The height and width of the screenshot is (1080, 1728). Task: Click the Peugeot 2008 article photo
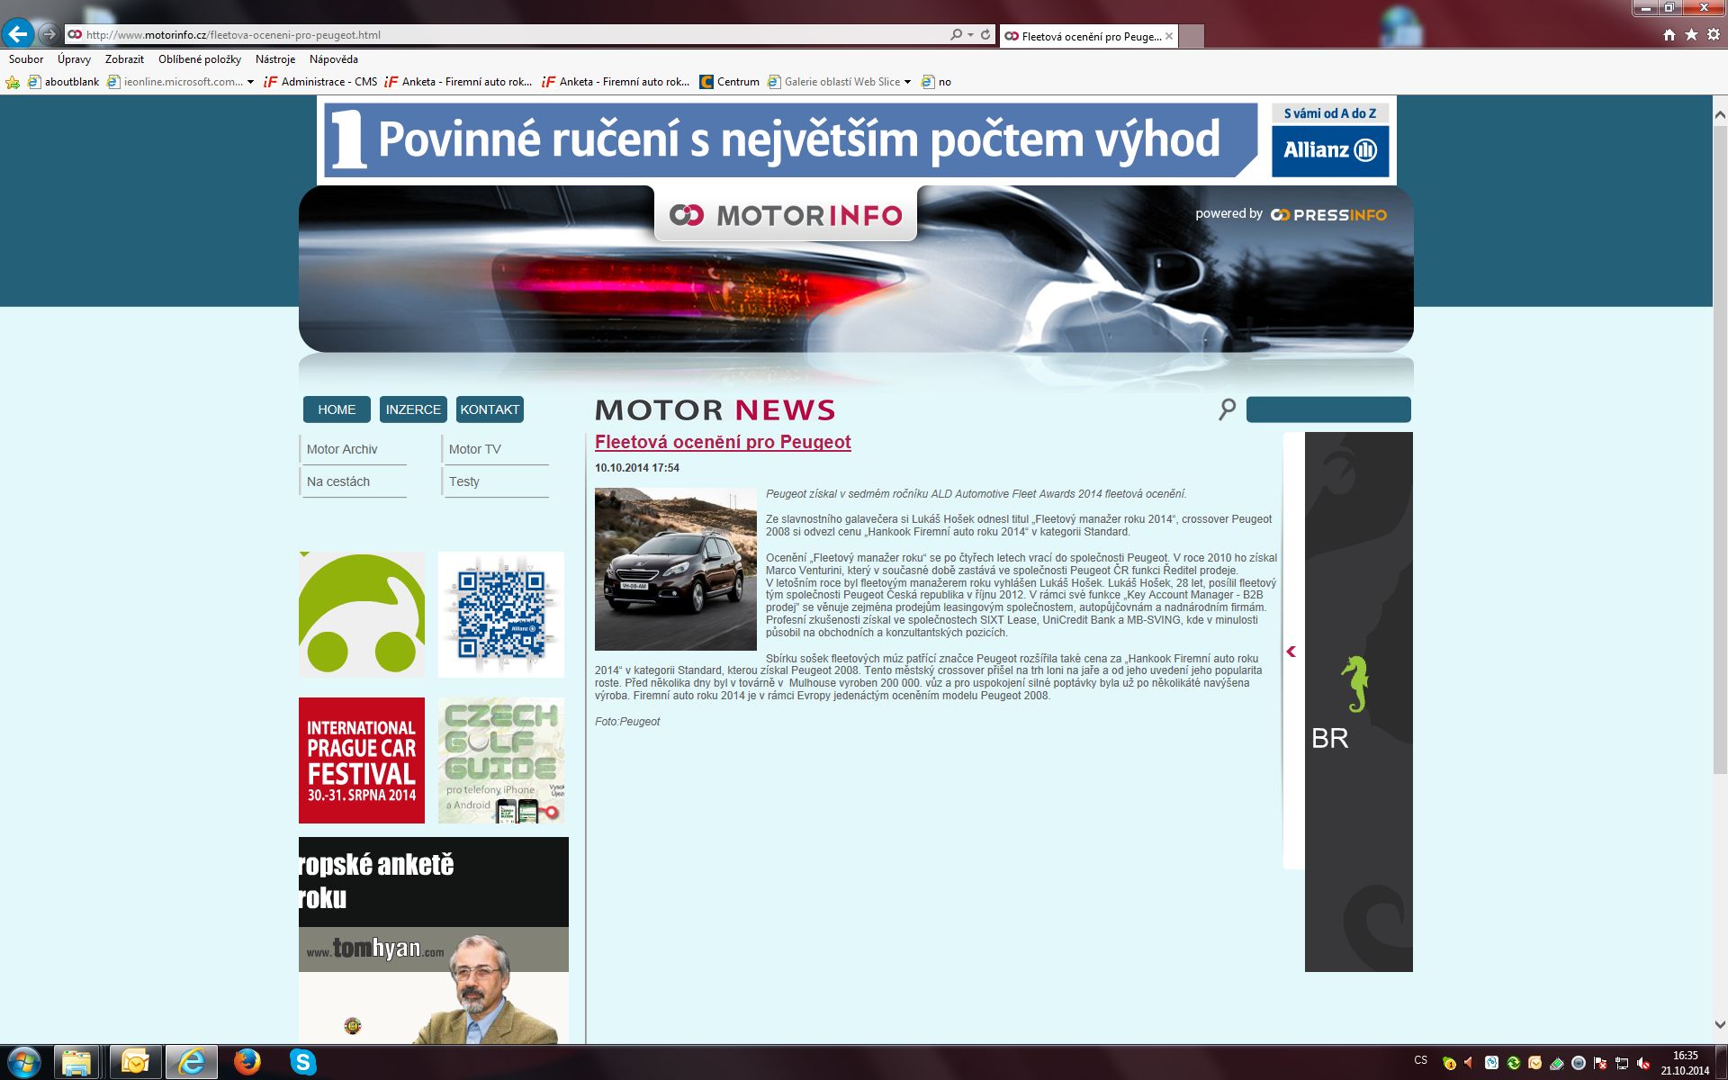[x=676, y=569]
